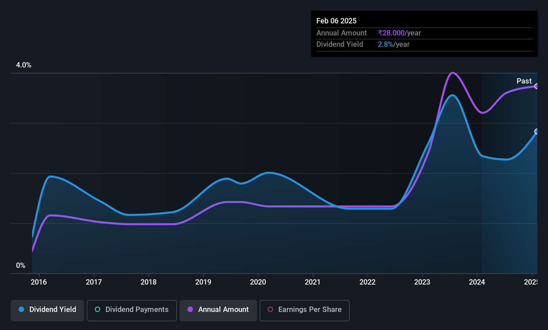Click the teal Dividend Payments legend circle
Image resolution: width=548 pixels, height=330 pixels.
(x=97, y=309)
